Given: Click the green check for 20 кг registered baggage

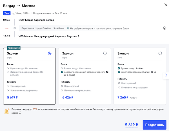Looking at the screenshot, I should [119, 72].
